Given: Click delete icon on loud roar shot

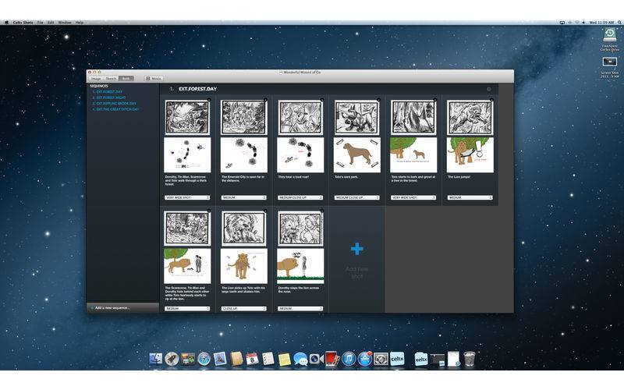Looking at the screenshot, I should coord(322,100).
